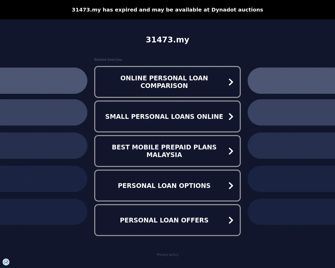The width and height of the screenshot is (335, 268).
Task: Click the expired domain notice in the black banner
Action: coord(167,10)
